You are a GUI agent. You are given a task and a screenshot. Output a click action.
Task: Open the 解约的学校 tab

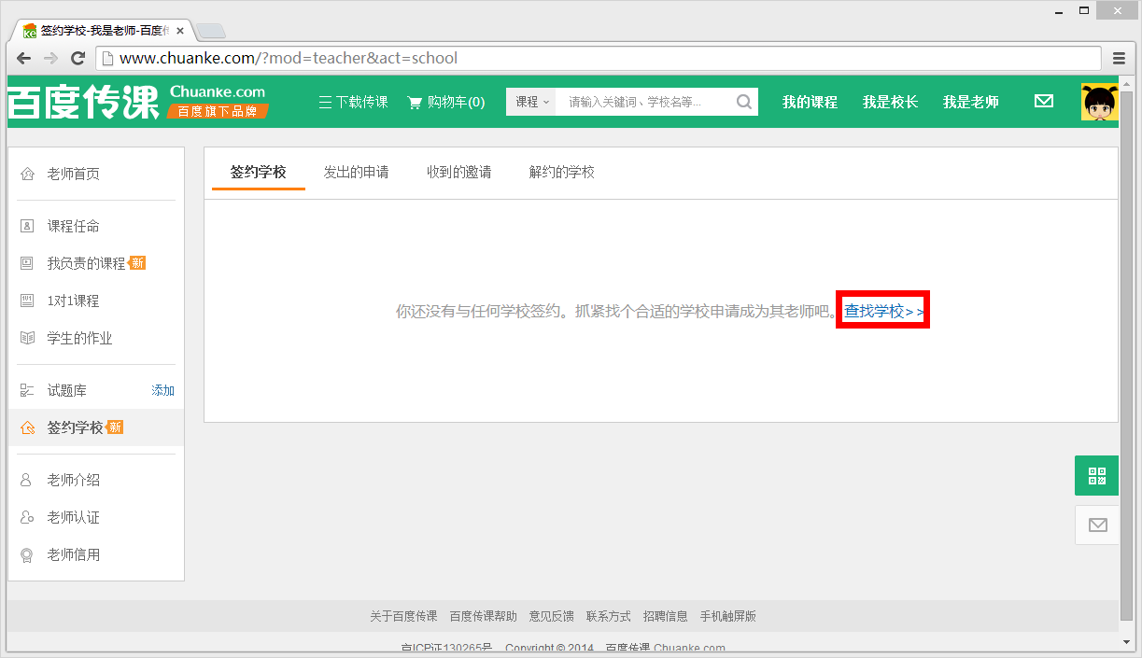click(x=561, y=172)
